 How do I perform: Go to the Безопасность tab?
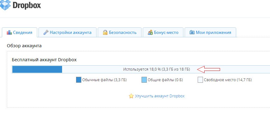point(119,32)
